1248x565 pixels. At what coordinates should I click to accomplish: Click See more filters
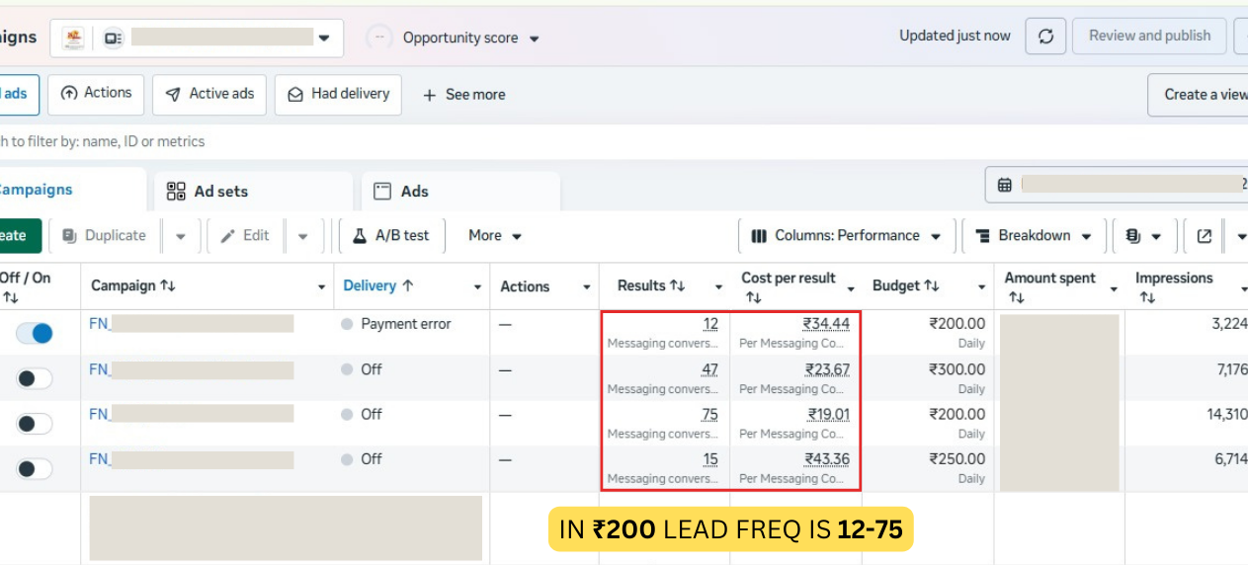pyautogui.click(x=463, y=95)
